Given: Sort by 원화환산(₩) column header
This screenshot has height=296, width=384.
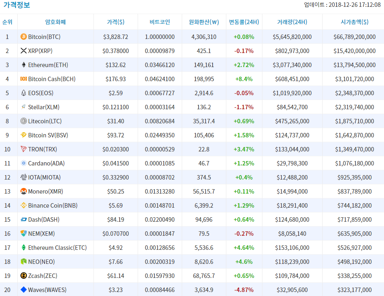Looking at the screenshot, I should click(204, 22).
